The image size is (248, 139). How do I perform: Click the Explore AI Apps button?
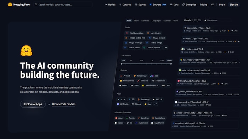[33, 104]
